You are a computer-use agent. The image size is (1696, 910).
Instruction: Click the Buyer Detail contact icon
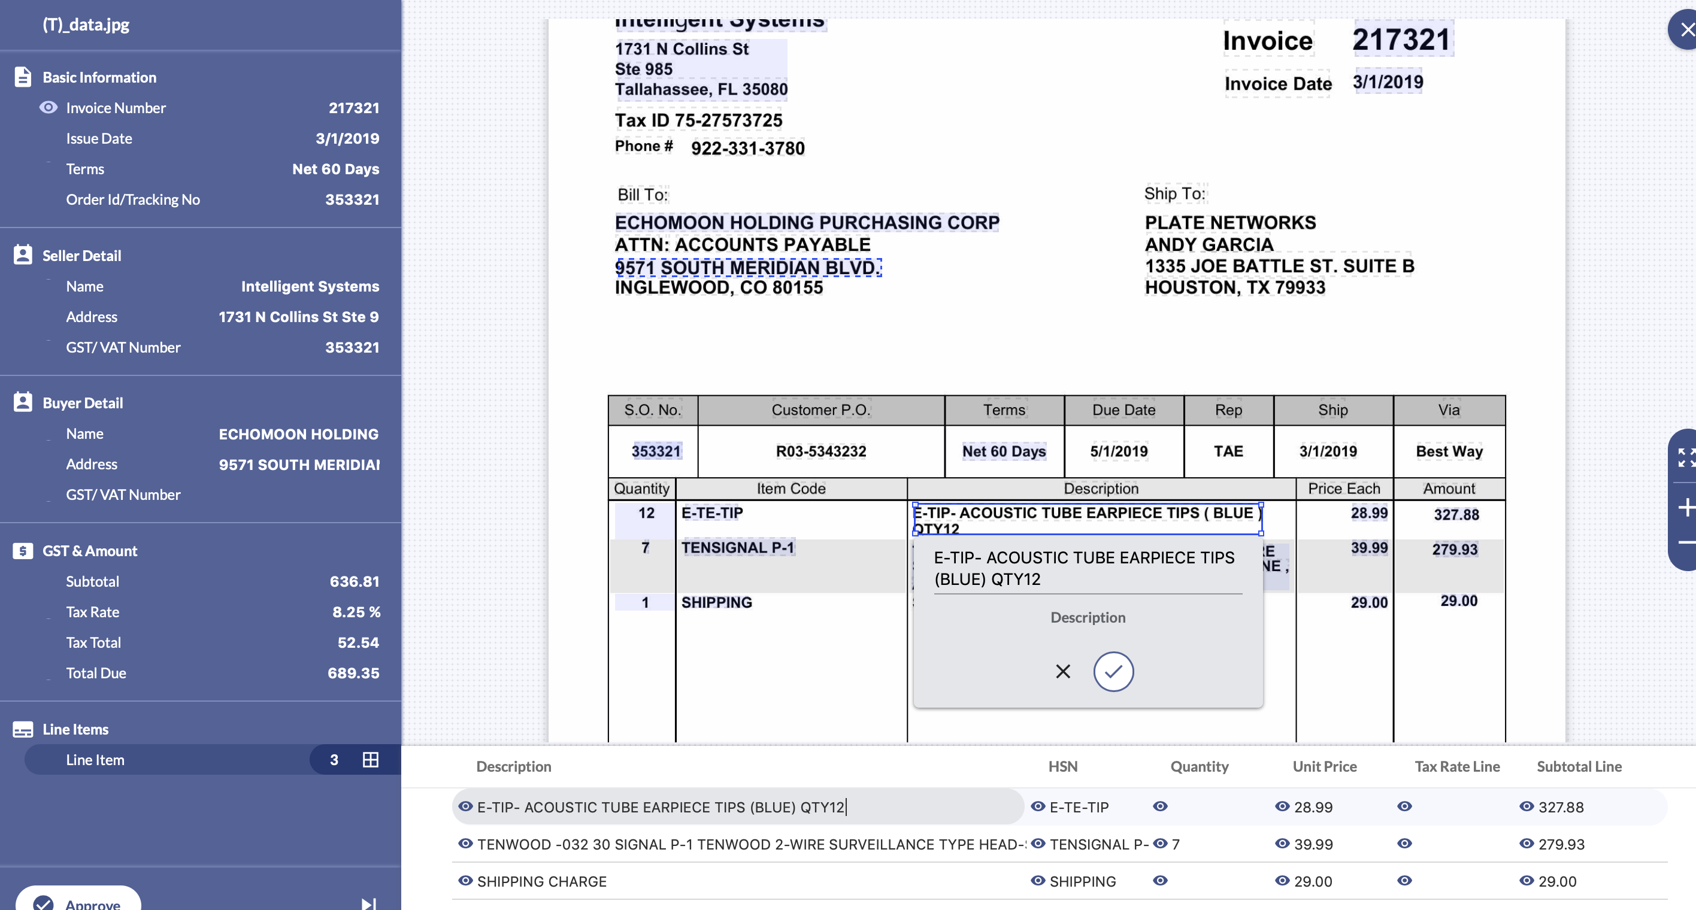click(x=22, y=403)
